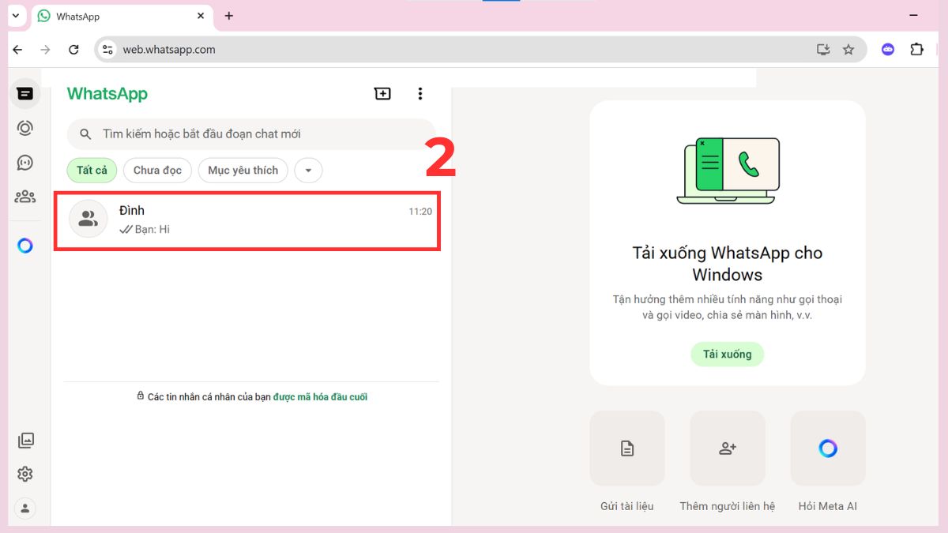This screenshot has width=948, height=533.
Task: Select Thêm người liên hệ option
Action: click(x=727, y=448)
